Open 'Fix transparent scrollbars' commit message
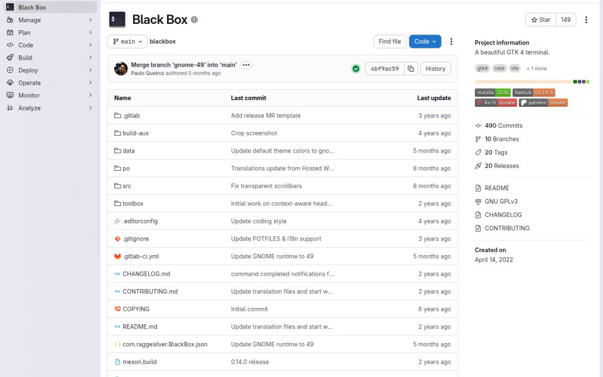This screenshot has width=603, height=377. tap(266, 186)
